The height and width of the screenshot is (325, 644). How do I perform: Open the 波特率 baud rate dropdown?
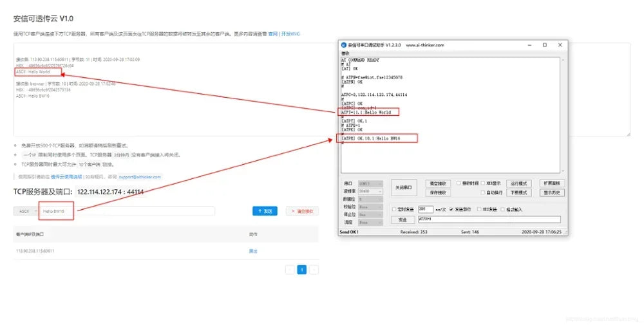click(370, 191)
